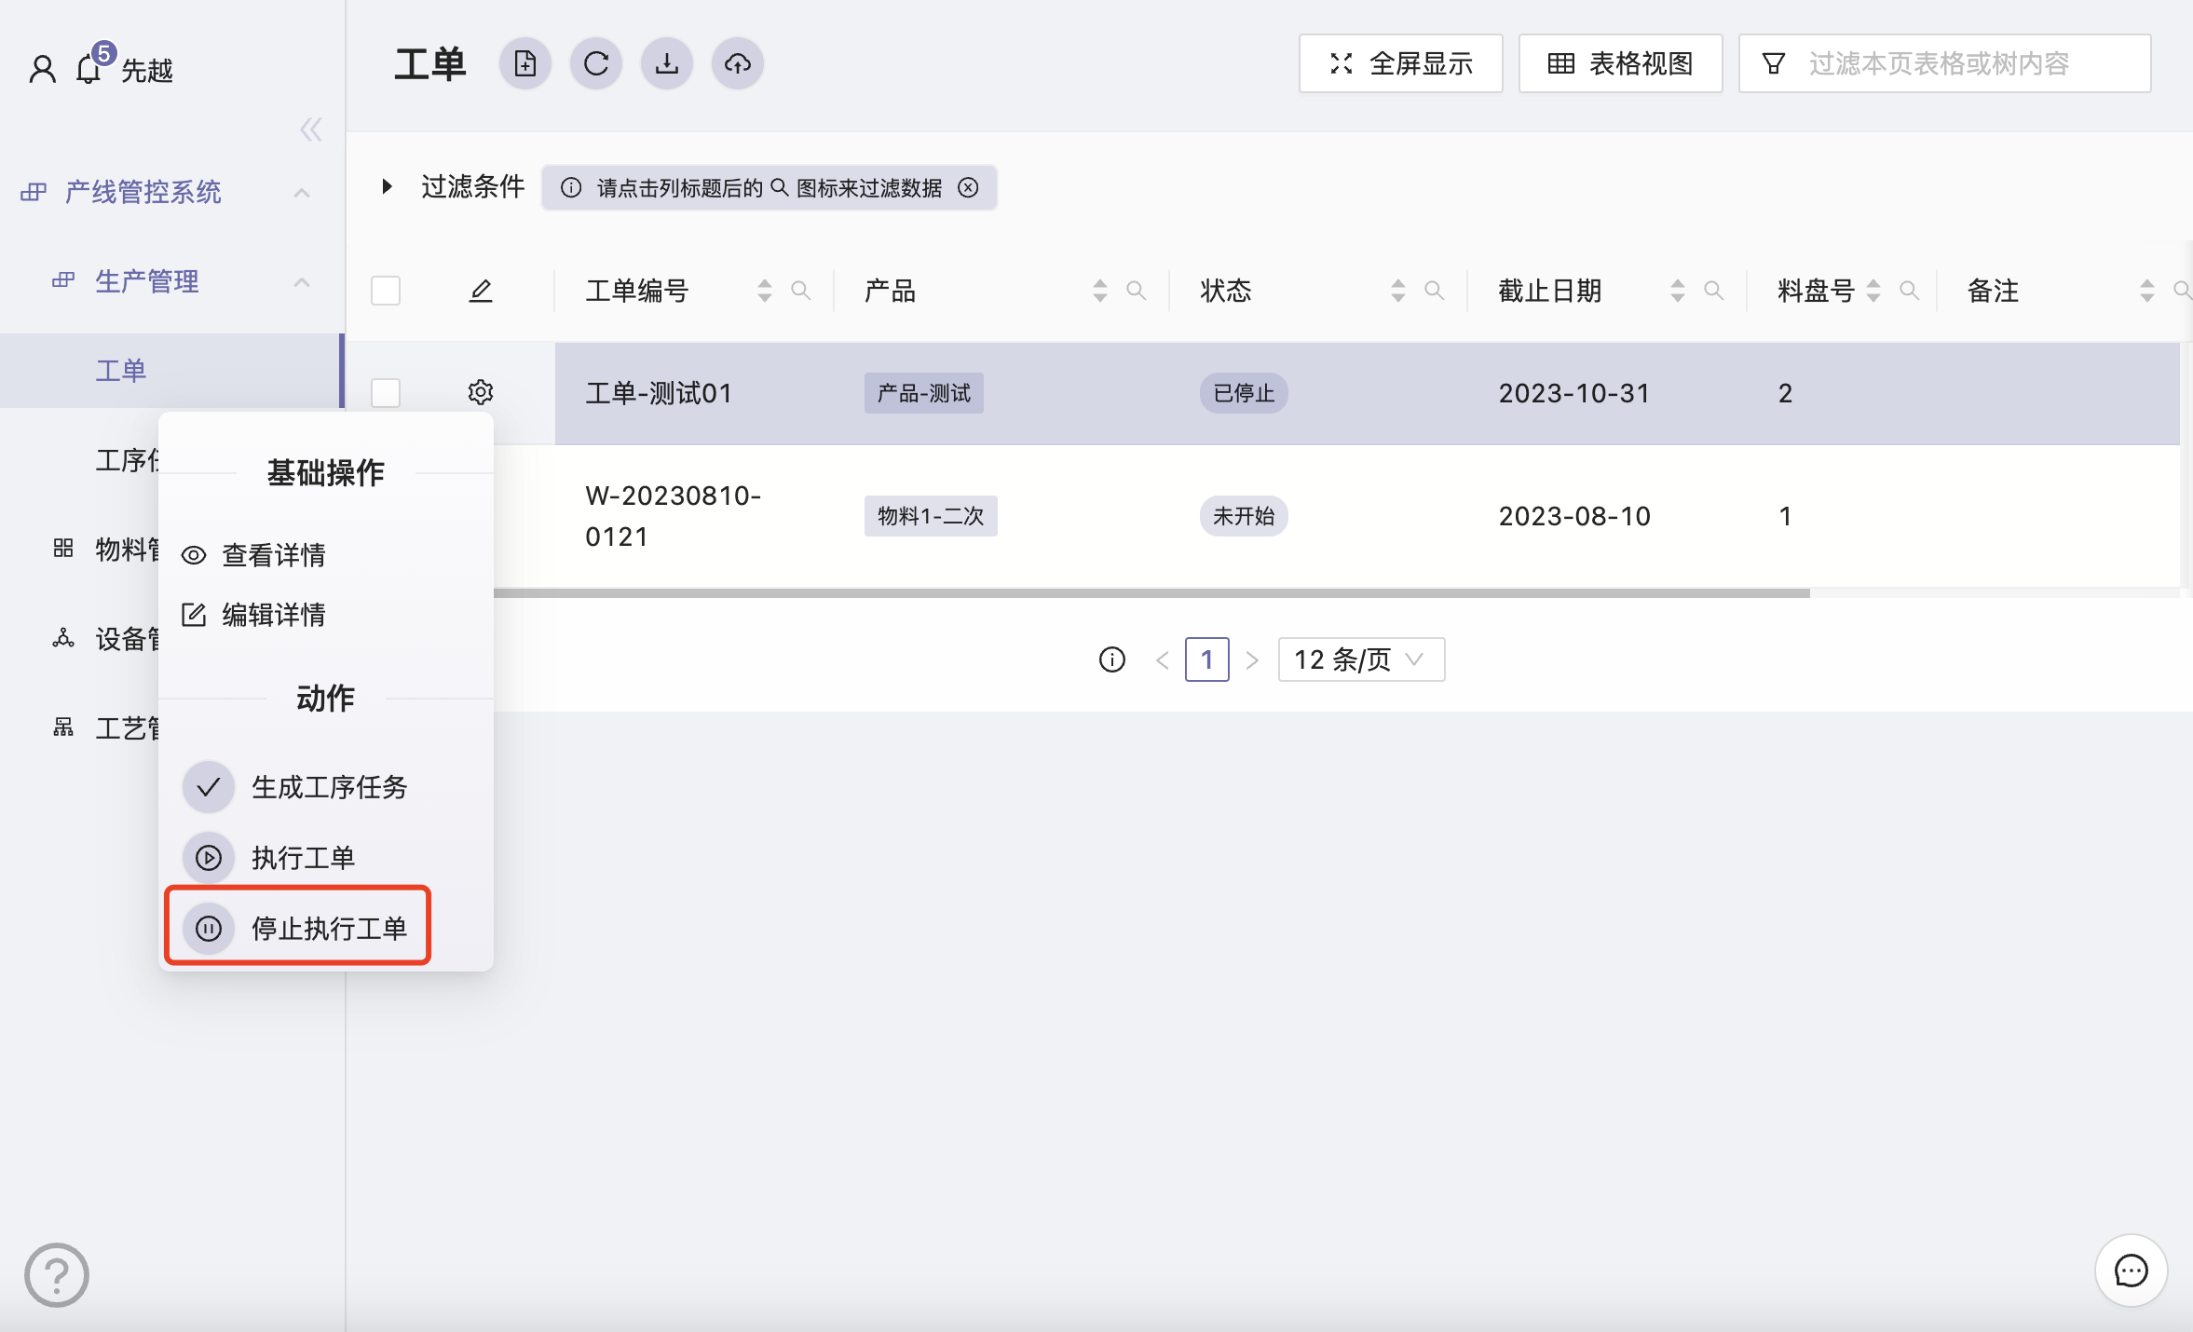Click the 表格视图 button
Image resolution: width=2193 pixels, height=1332 pixels.
click(x=1621, y=63)
